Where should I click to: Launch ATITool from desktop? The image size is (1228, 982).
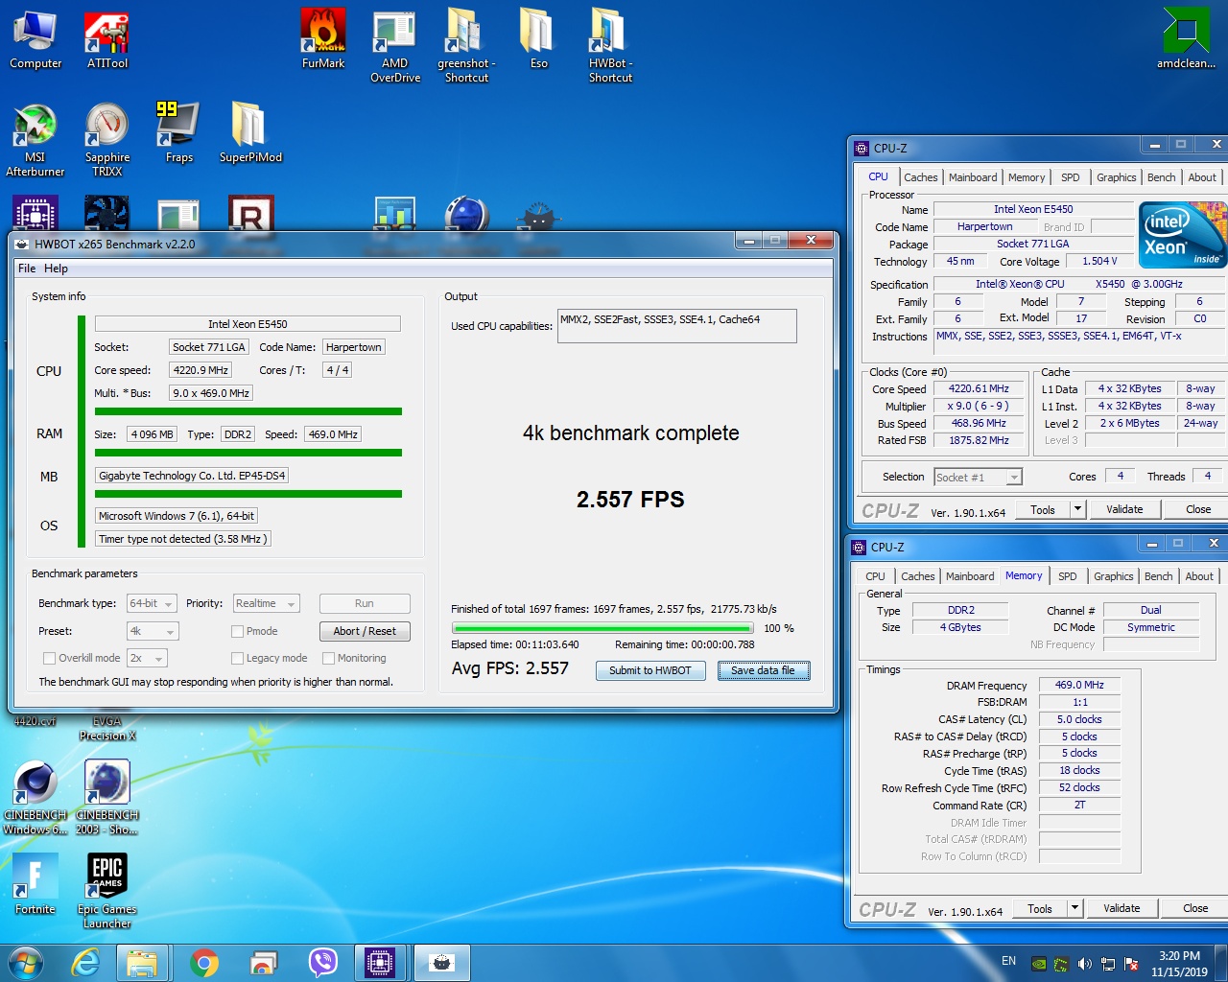pyautogui.click(x=106, y=40)
